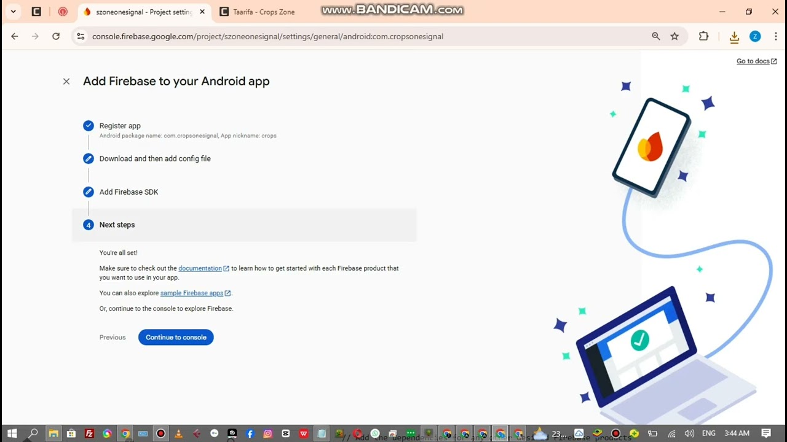This screenshot has height=442, width=787.
Task: Open the first pinned browser tab
Action: coord(36,12)
